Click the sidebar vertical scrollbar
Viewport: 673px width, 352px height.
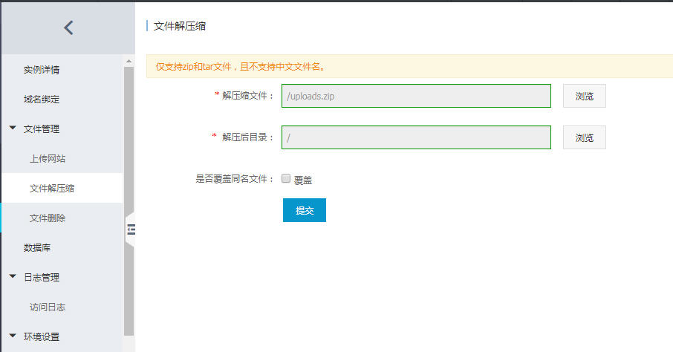coord(129,201)
